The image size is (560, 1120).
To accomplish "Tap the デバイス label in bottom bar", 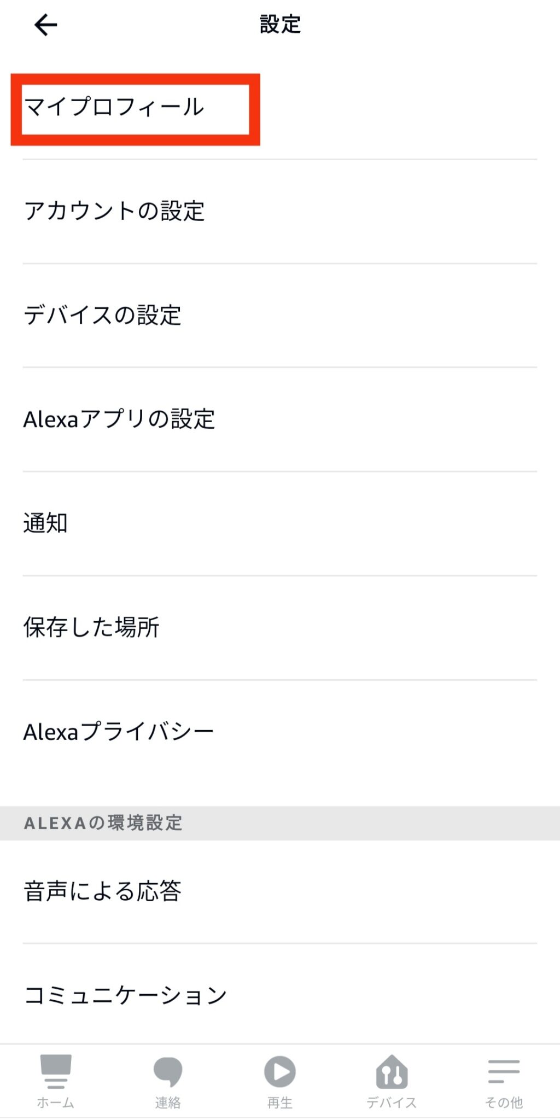I will click(x=392, y=1102).
